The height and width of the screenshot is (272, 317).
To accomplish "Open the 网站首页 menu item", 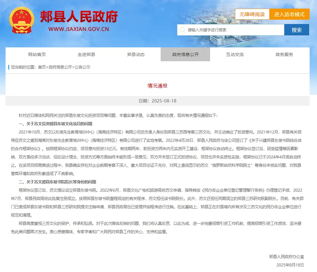I will [37, 54].
